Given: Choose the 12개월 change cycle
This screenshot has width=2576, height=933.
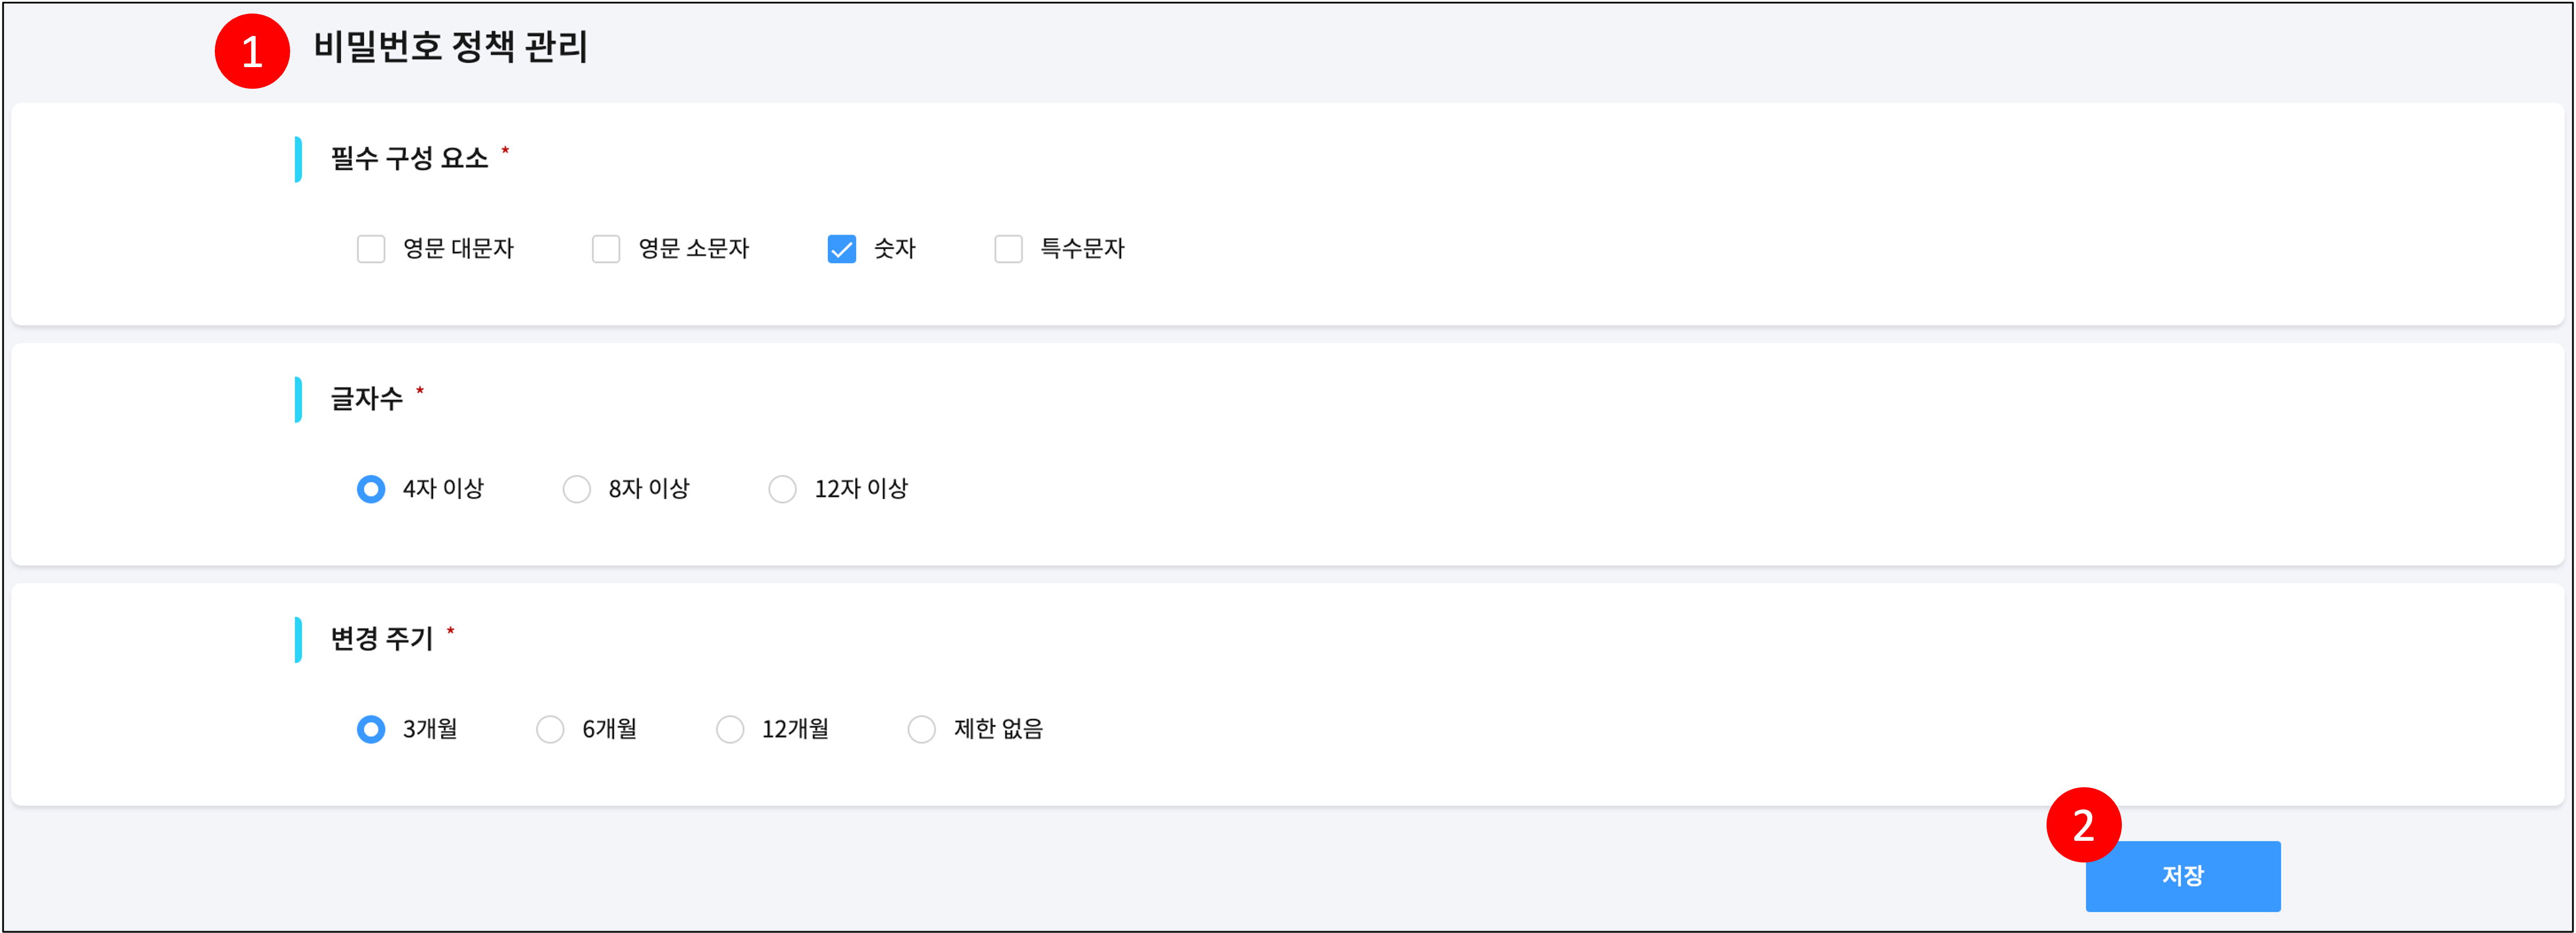Looking at the screenshot, I should pyautogui.click(x=730, y=729).
